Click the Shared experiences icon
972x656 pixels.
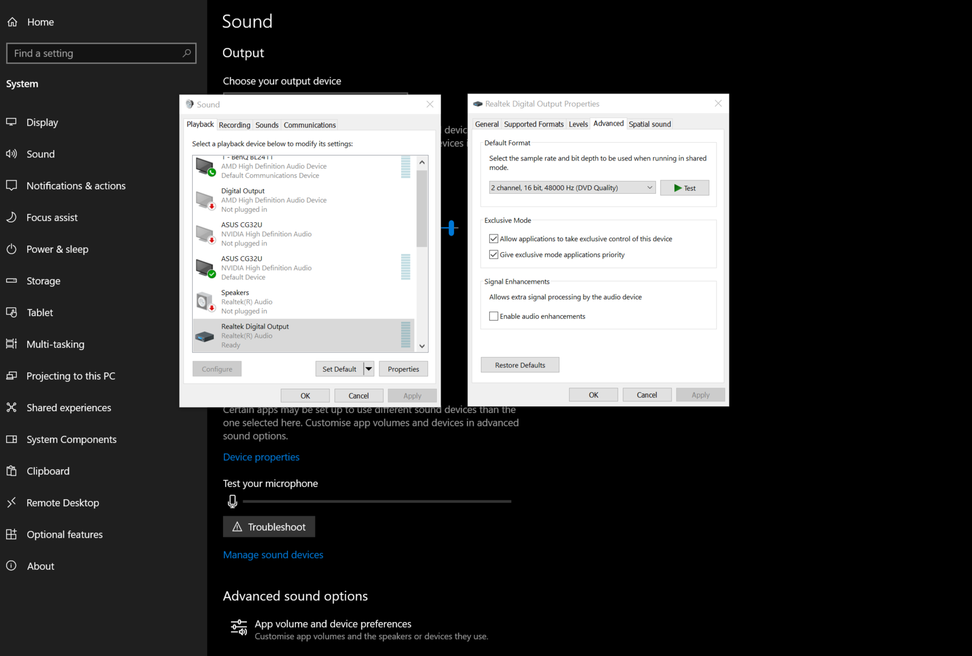(12, 407)
